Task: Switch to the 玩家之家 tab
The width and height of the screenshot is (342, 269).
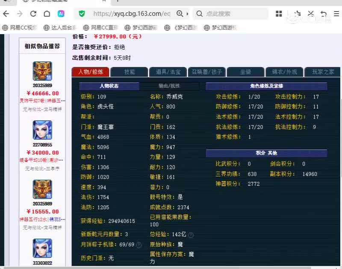Action: pyautogui.click(x=323, y=72)
